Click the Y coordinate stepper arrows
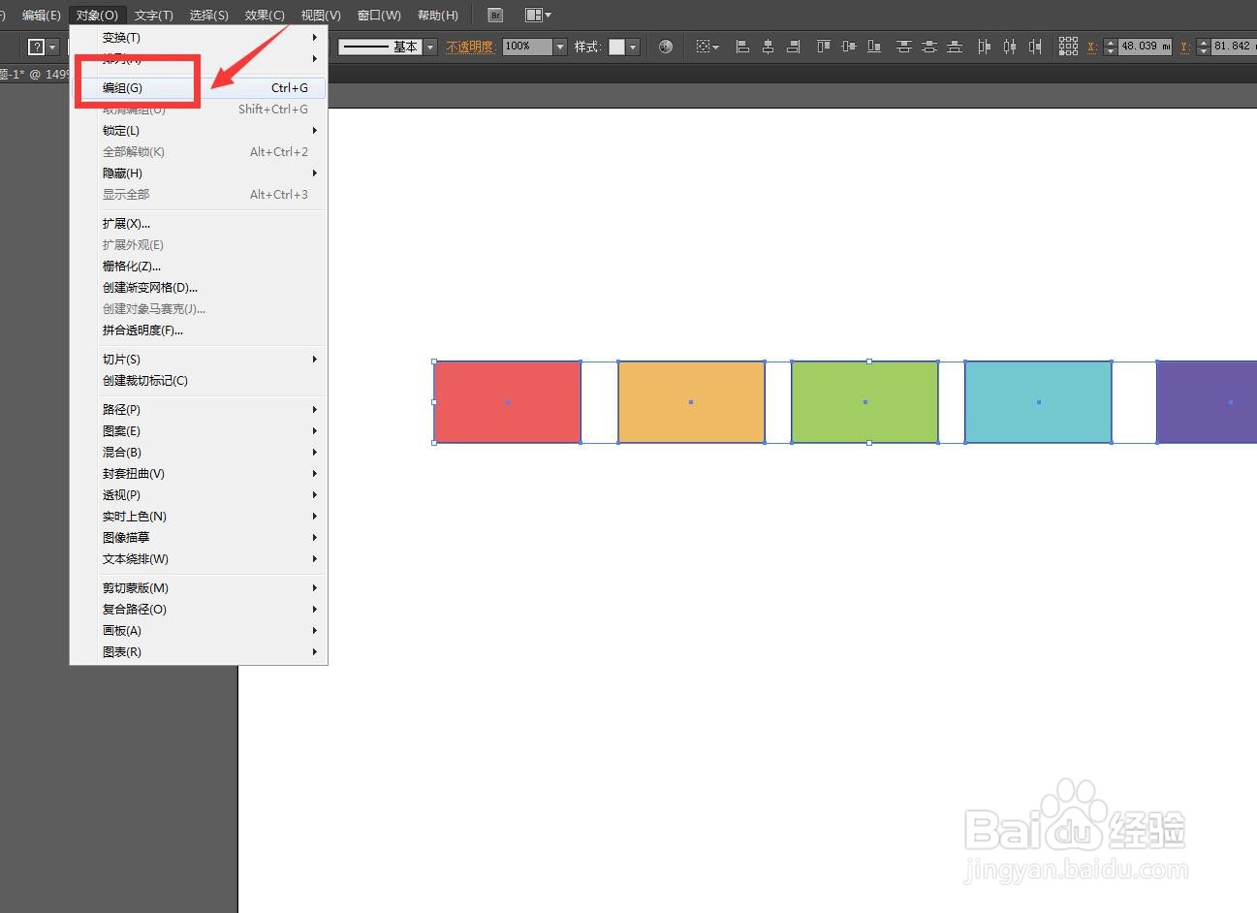The width and height of the screenshot is (1257, 913). tap(1204, 47)
